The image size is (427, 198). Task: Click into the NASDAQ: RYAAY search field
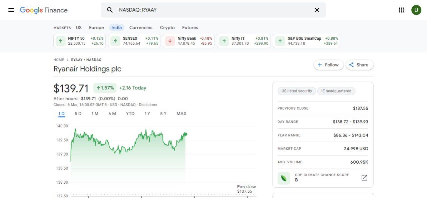coord(213,10)
